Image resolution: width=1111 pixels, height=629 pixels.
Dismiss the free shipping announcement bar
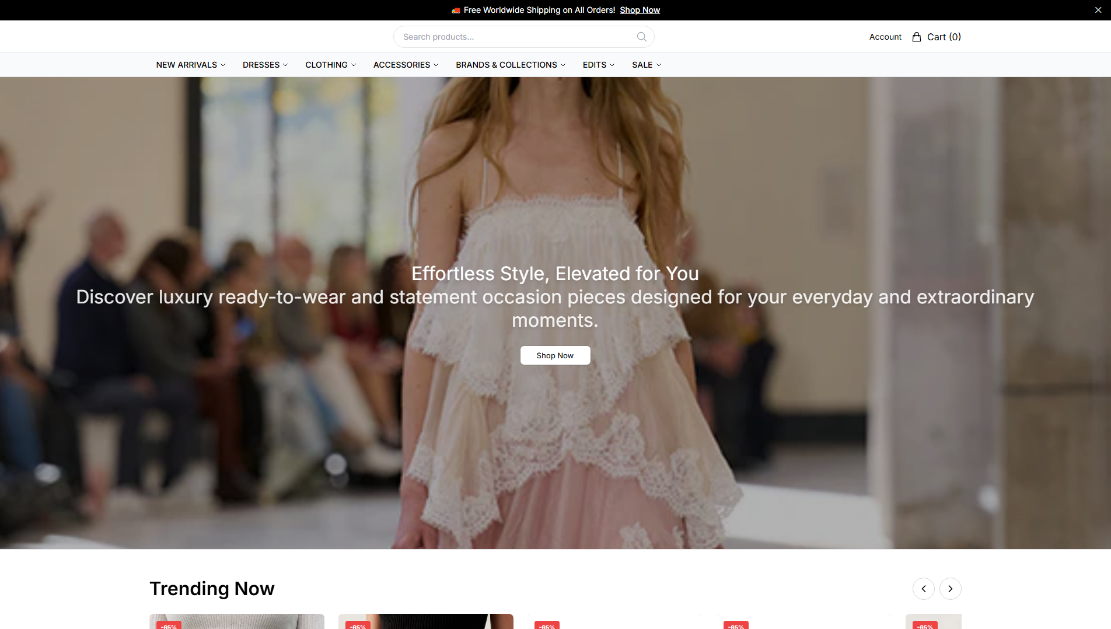[1098, 10]
